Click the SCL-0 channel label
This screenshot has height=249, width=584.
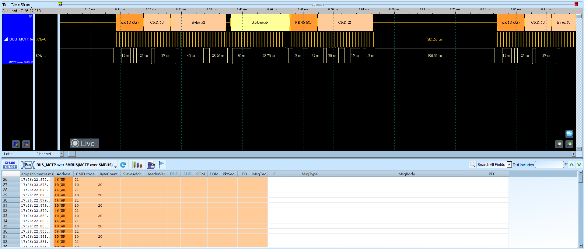(x=41, y=39)
